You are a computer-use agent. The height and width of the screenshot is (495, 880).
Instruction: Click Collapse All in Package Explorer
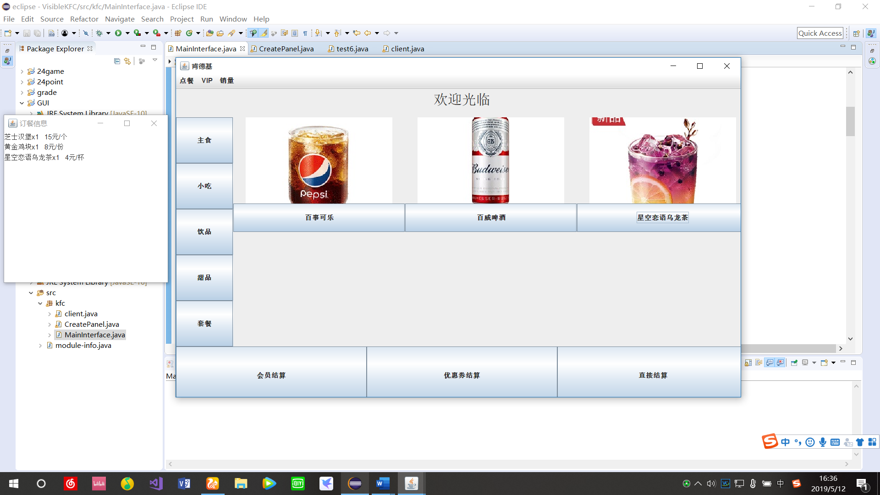tap(117, 61)
